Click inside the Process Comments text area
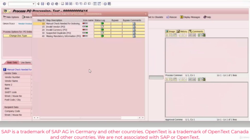250x140 pixels. pos(207,55)
